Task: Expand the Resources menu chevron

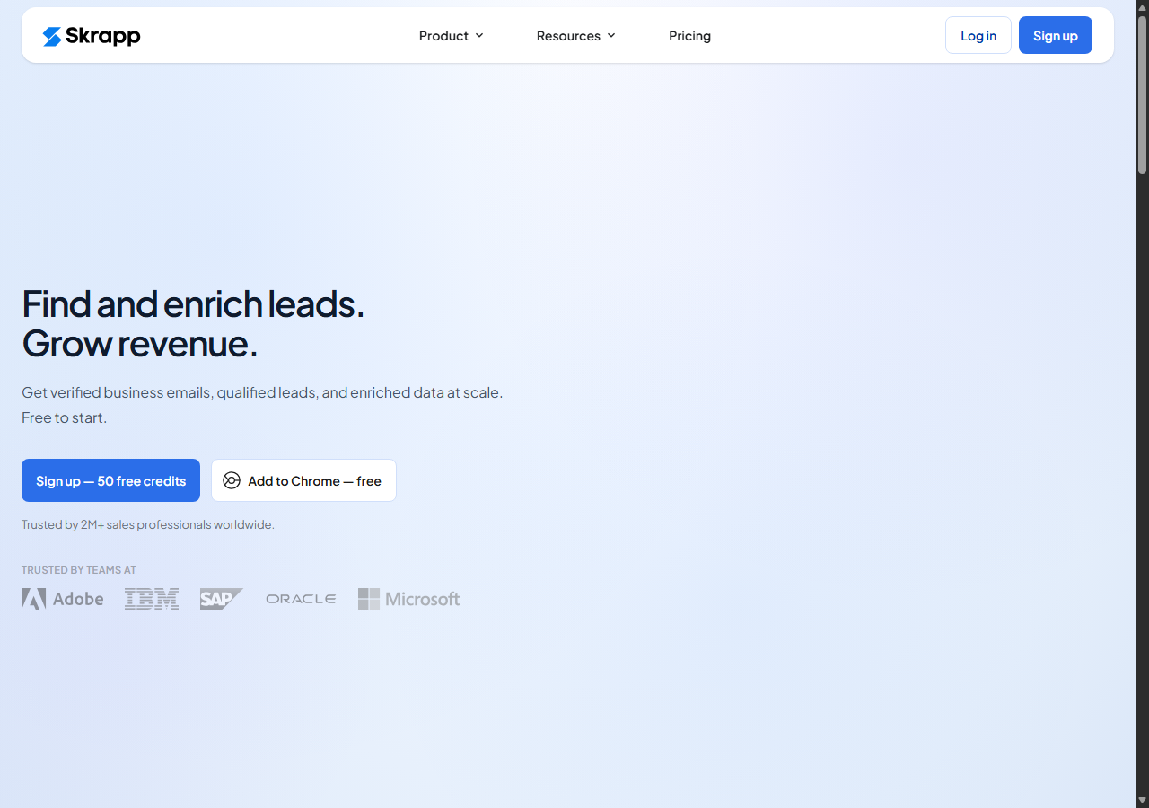Action: (x=611, y=35)
